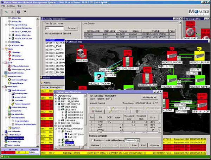Select the NE12345_SEATTLE node icon on map
This screenshot has height=160, width=211.
(128, 62)
